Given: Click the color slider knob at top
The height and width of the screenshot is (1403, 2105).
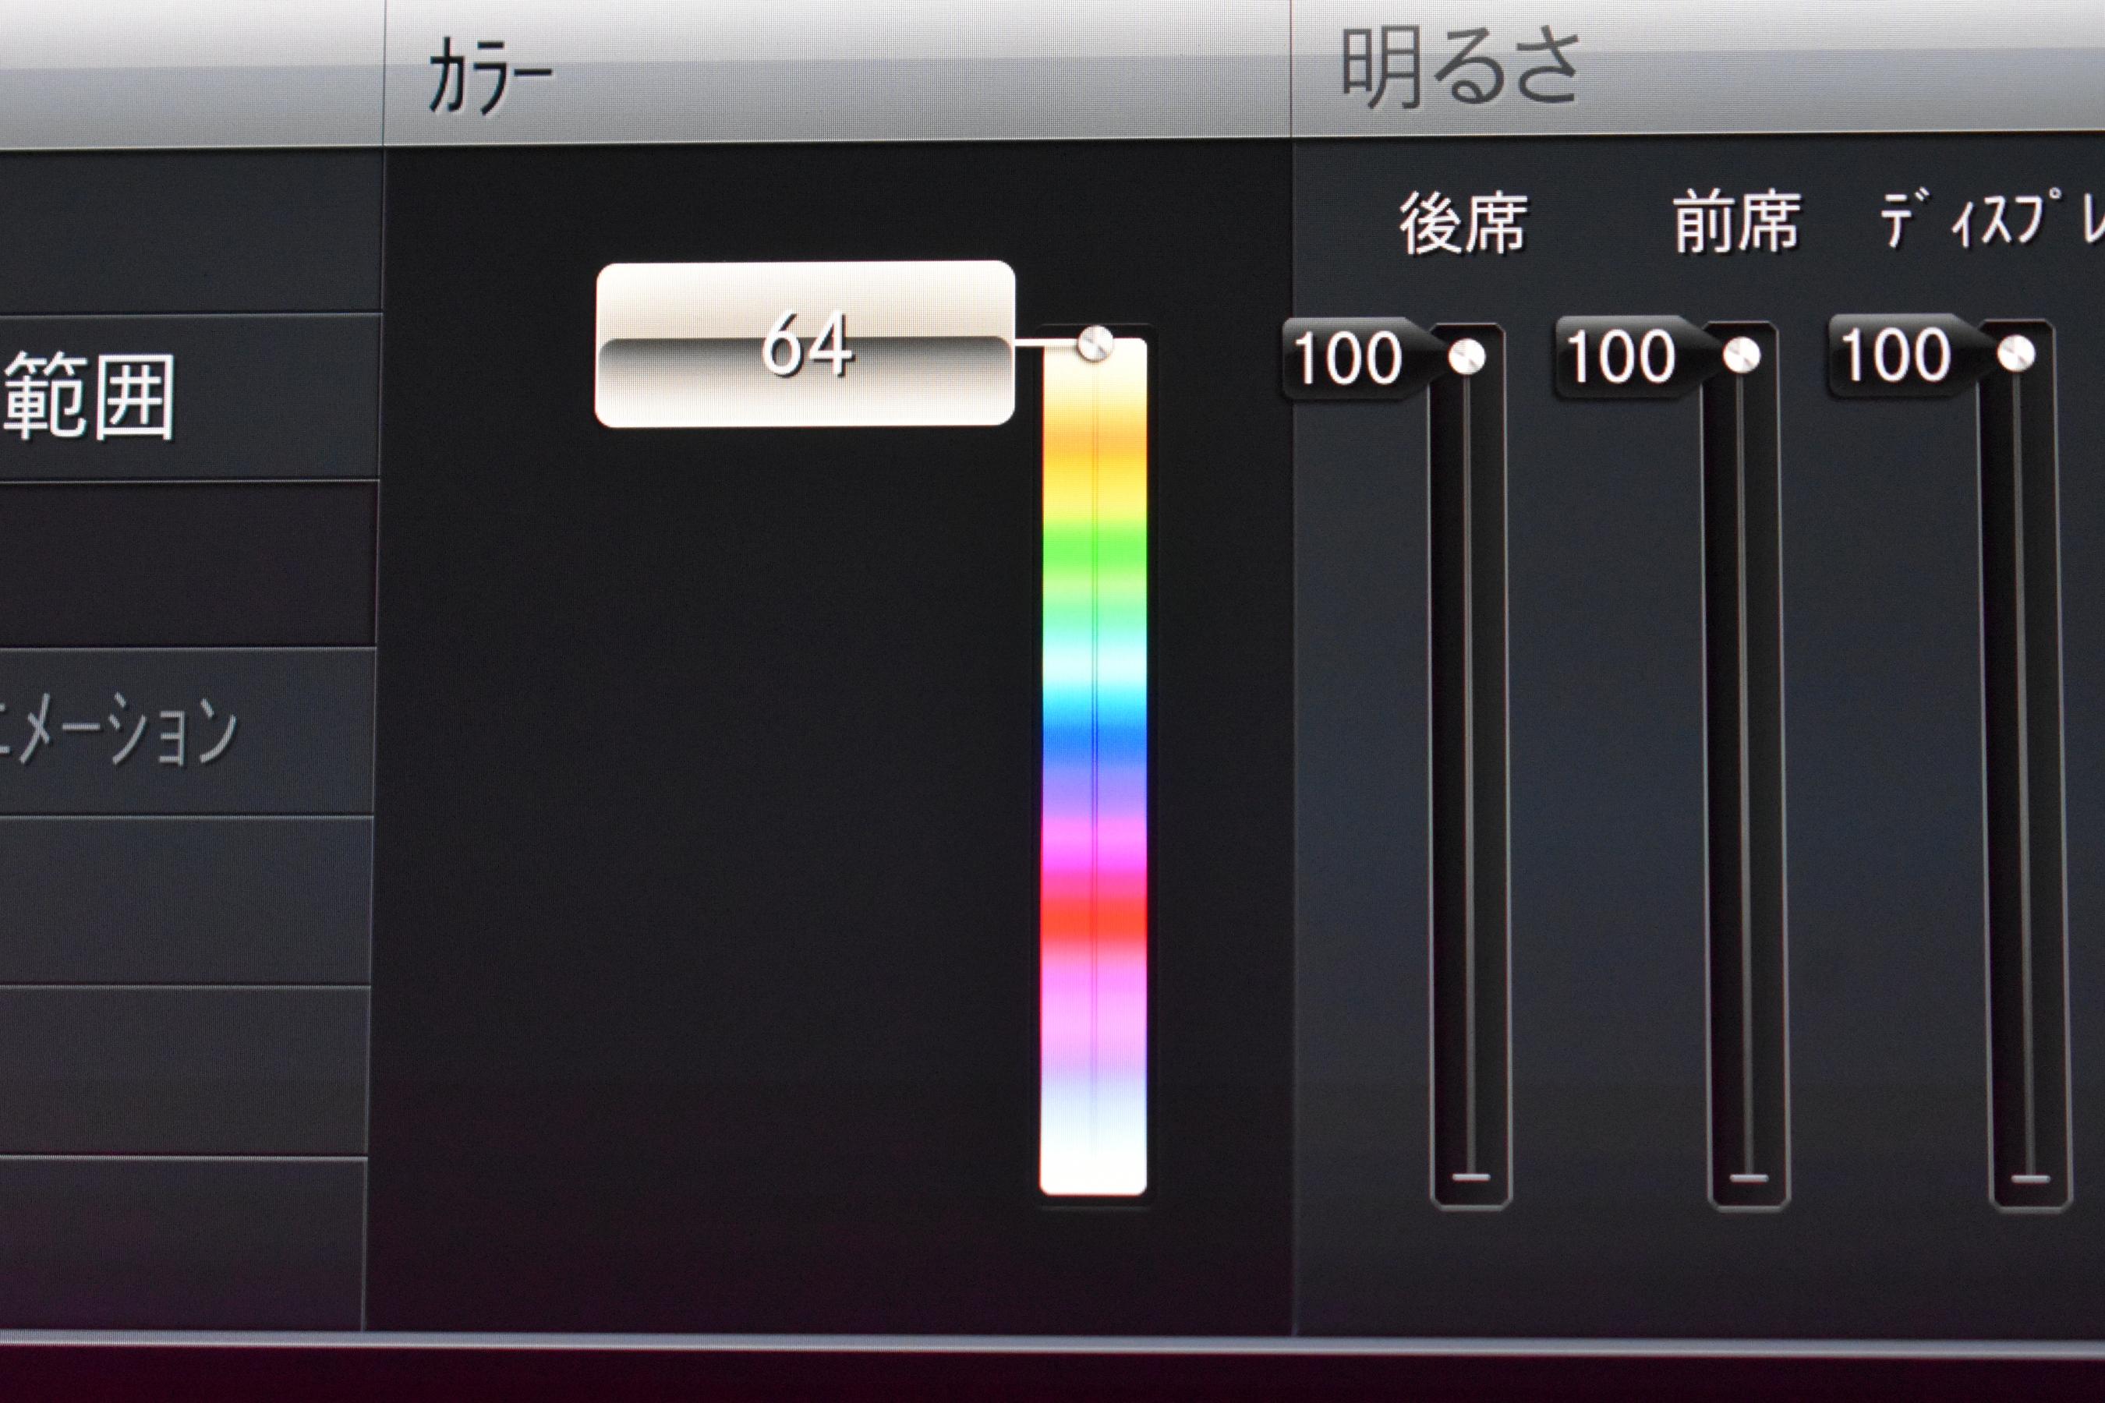Looking at the screenshot, I should [1094, 343].
